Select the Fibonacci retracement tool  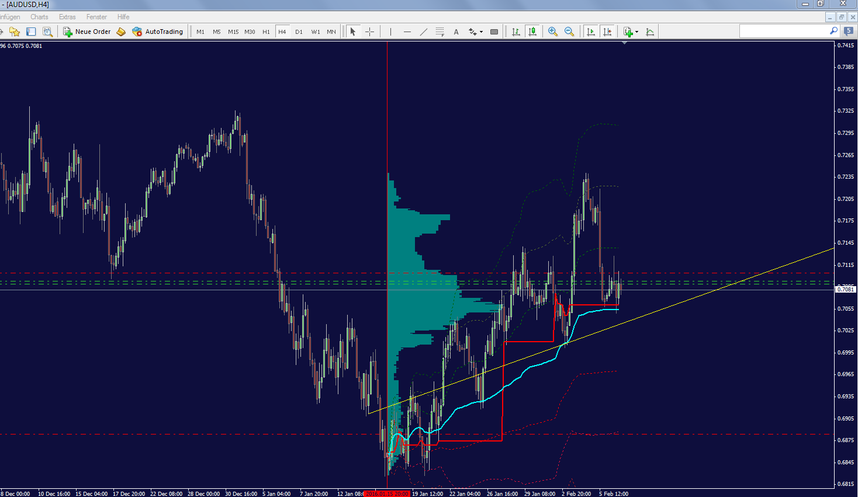[x=440, y=32]
